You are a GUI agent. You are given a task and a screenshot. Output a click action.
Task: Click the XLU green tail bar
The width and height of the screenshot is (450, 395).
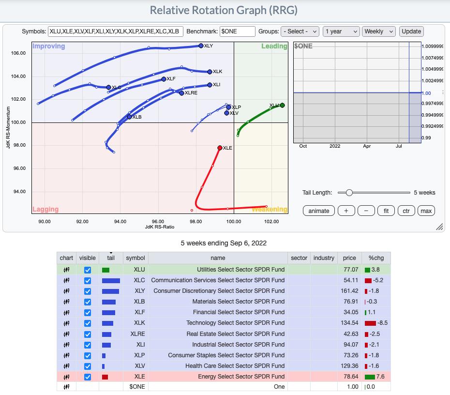105,270
